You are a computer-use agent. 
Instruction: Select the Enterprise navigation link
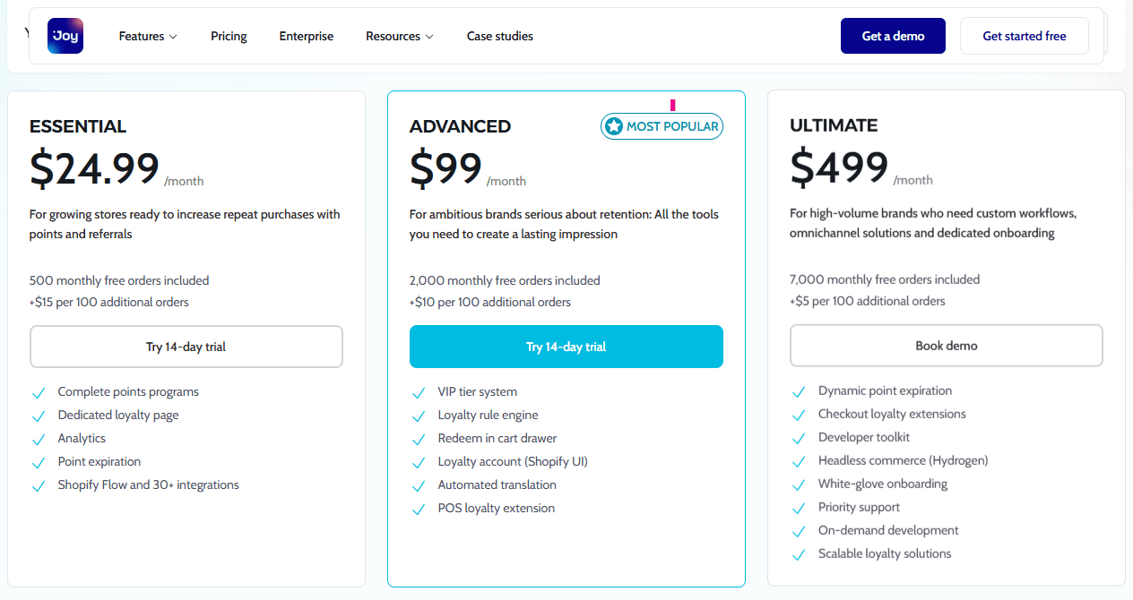click(306, 36)
